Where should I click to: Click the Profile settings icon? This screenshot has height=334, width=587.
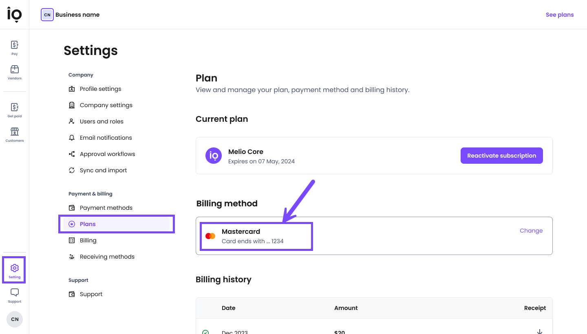tap(72, 89)
